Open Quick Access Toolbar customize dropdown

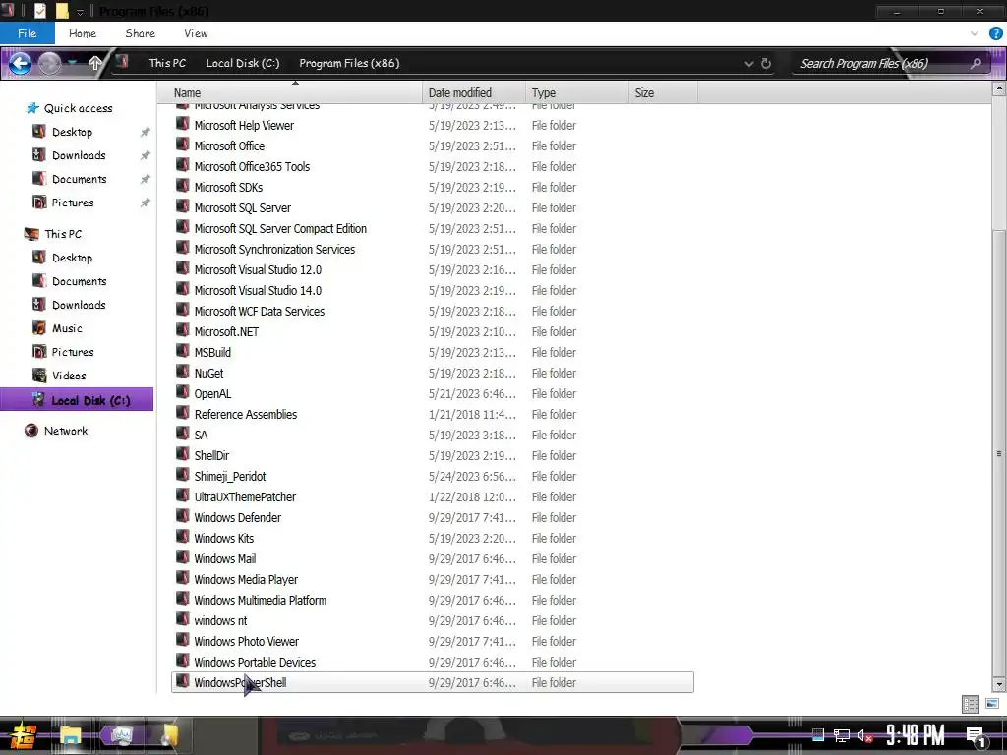81,12
